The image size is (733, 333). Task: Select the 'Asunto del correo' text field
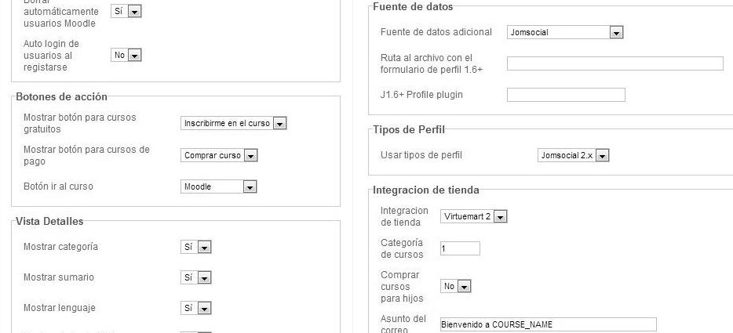(548, 324)
